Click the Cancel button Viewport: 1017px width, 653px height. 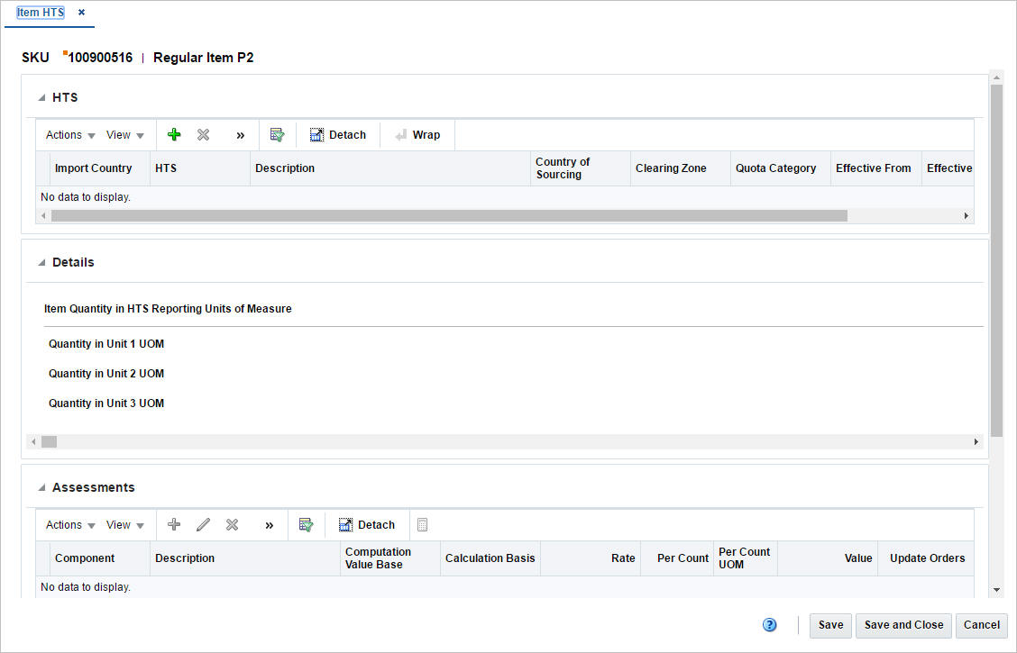981,625
